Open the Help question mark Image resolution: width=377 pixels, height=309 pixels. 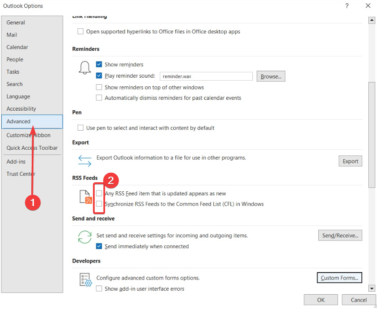[x=347, y=6]
